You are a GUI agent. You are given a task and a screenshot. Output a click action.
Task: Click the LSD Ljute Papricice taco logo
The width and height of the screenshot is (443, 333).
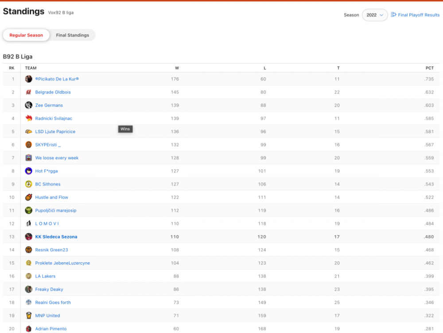point(28,132)
